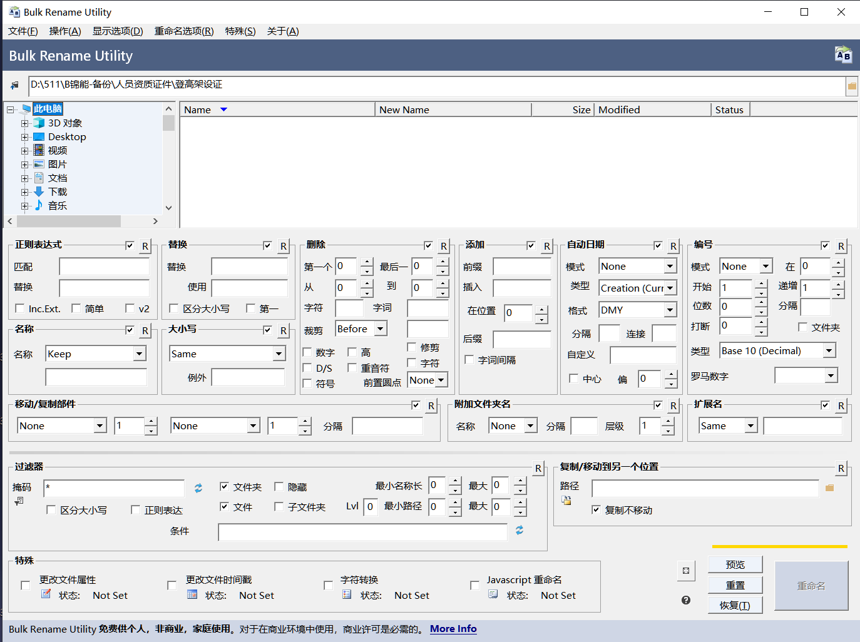Click the refresh icon next to the 条件 field
Image resolution: width=860 pixels, height=642 pixels.
pos(520,531)
